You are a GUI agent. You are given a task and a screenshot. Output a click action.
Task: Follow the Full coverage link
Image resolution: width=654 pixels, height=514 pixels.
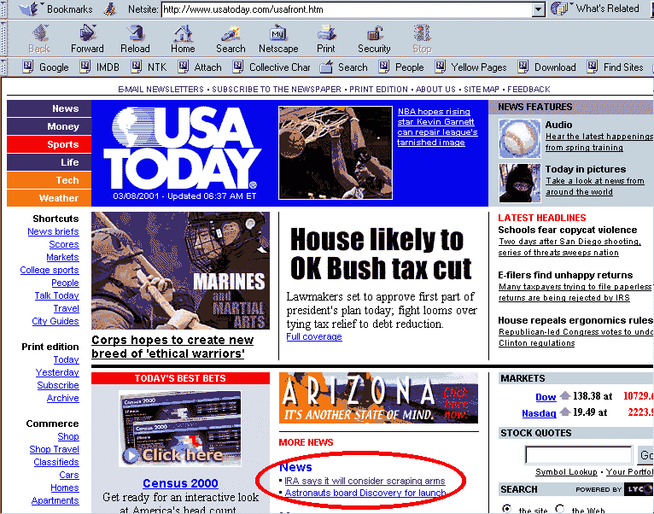tap(314, 336)
